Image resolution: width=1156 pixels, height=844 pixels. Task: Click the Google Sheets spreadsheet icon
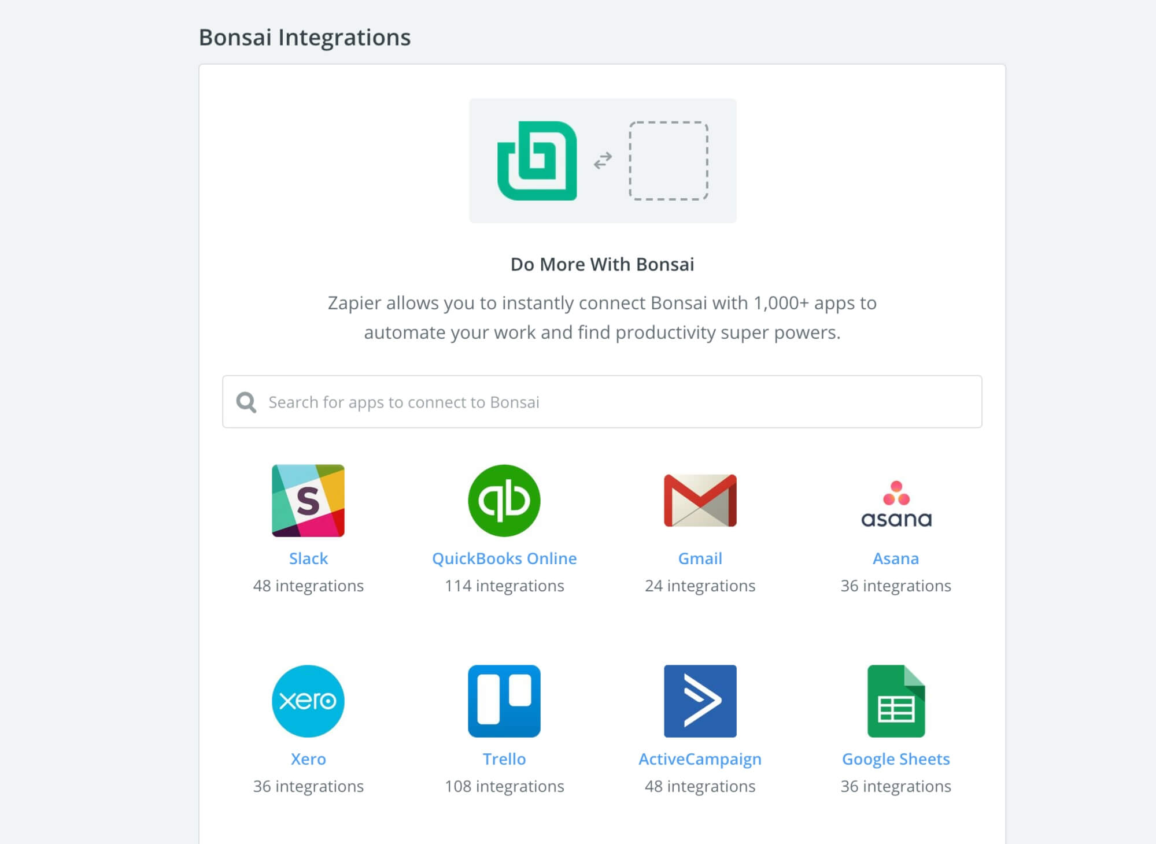896,700
